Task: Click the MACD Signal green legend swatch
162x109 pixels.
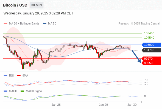Action: (x=22, y=91)
